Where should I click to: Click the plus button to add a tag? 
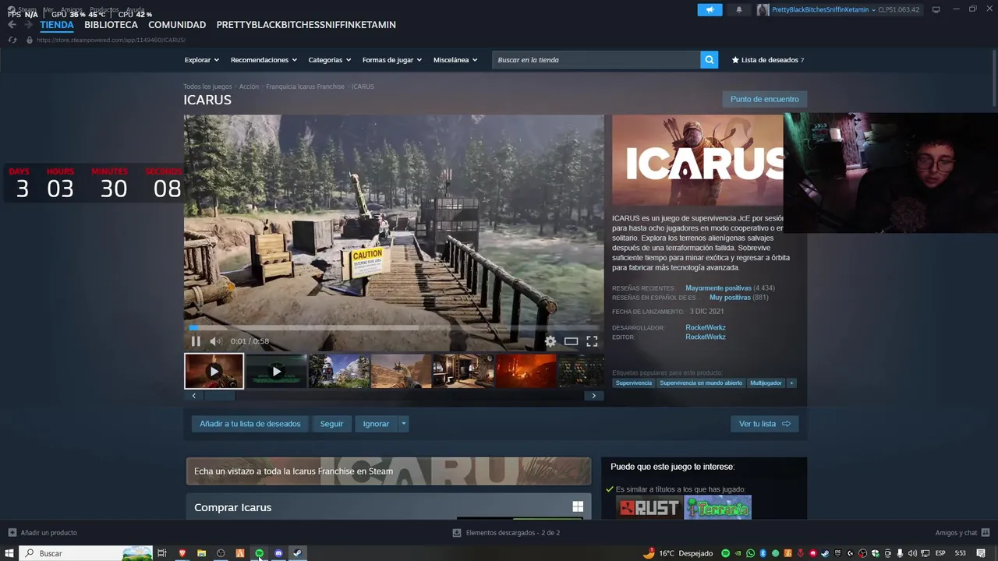tap(791, 383)
